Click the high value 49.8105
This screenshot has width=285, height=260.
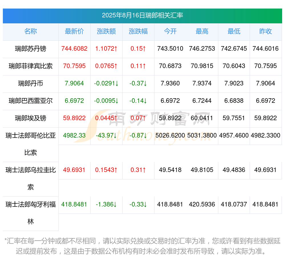pyautogui.click(x=202, y=170)
